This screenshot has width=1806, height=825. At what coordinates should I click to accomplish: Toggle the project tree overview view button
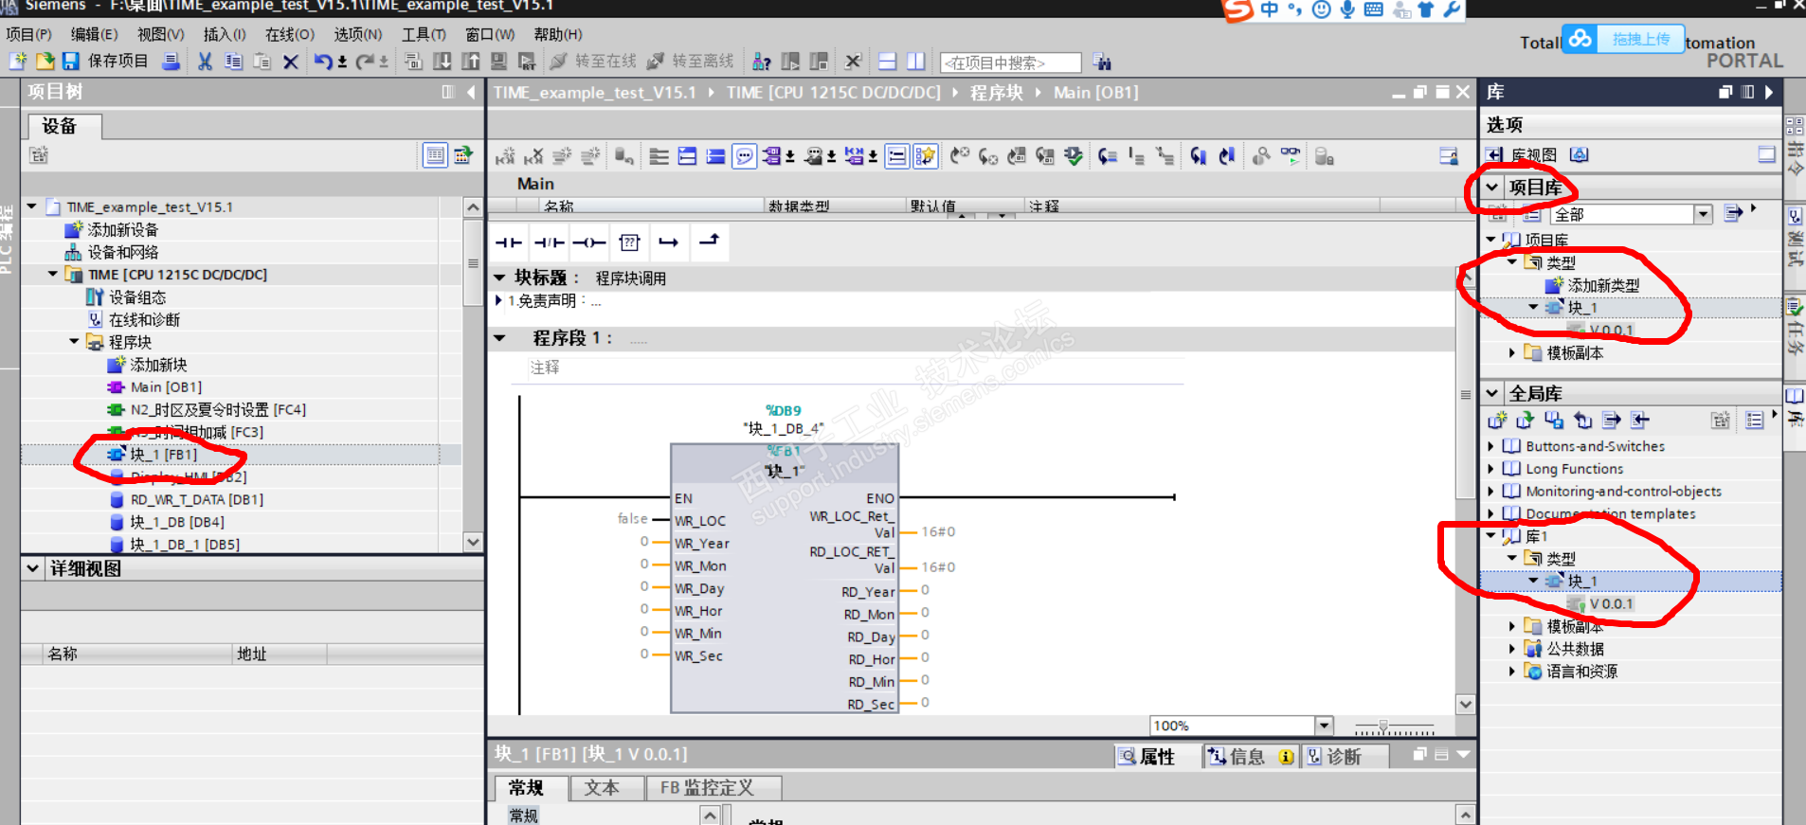[x=435, y=155]
